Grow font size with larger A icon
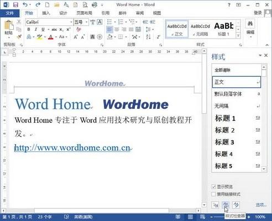This screenshot has height=221, width=272. pos(76,37)
